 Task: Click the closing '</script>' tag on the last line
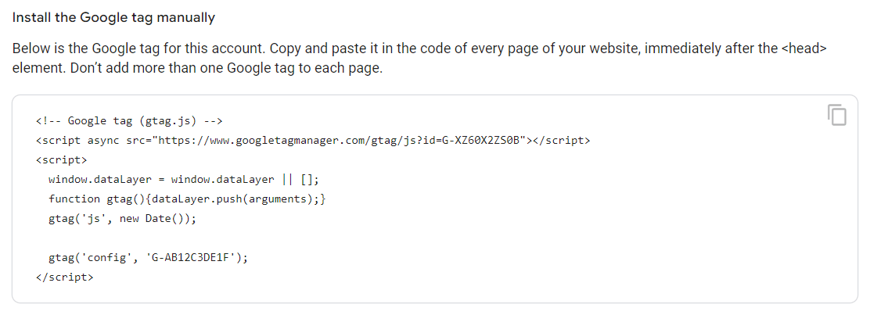[x=64, y=277]
